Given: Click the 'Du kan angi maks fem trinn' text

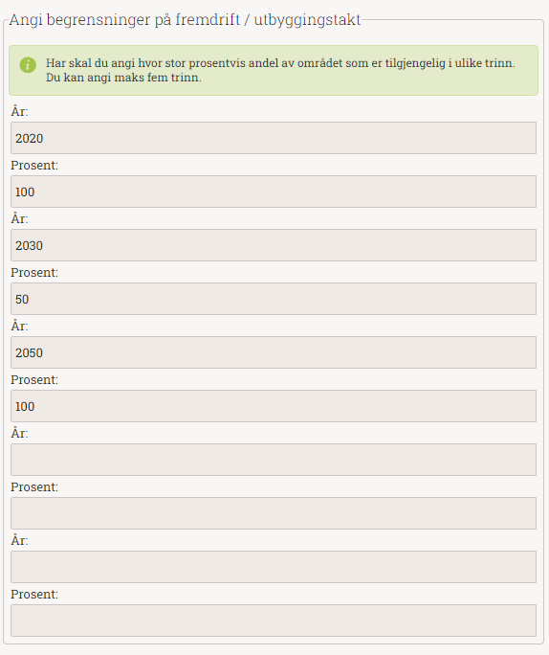Looking at the screenshot, I should click(x=123, y=78).
